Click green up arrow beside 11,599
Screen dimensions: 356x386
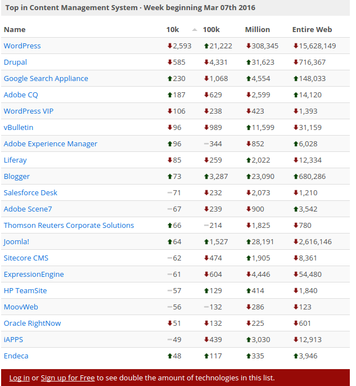(x=249, y=127)
